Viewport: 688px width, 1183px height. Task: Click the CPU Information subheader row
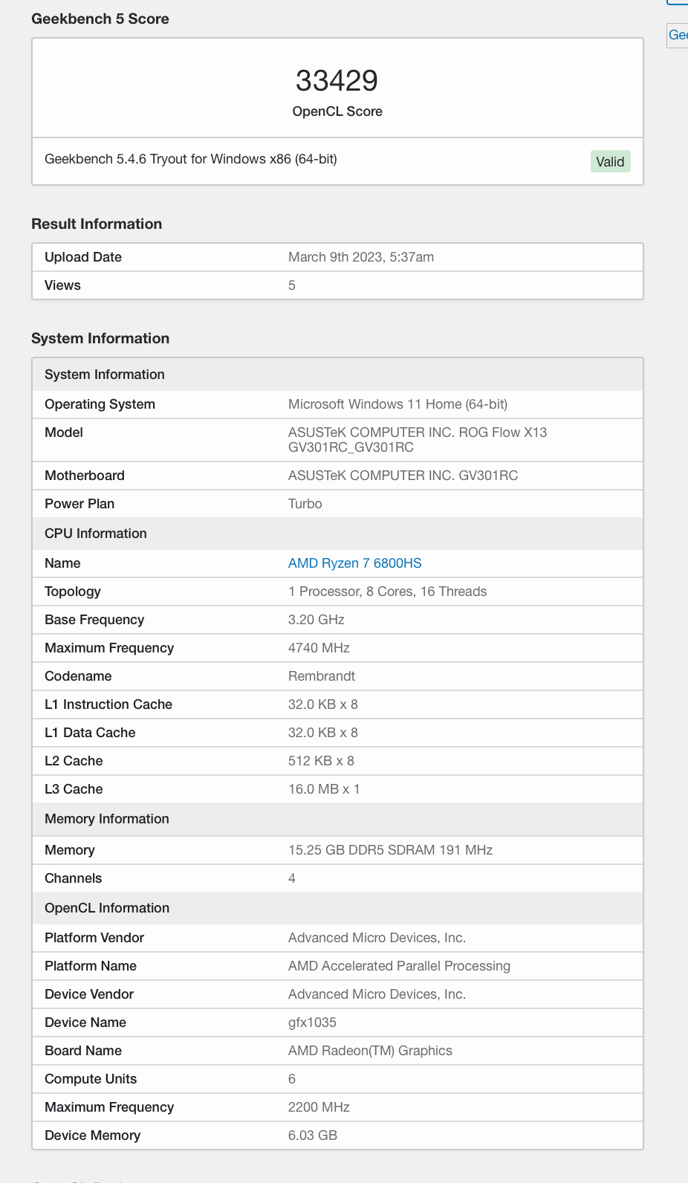coord(337,534)
